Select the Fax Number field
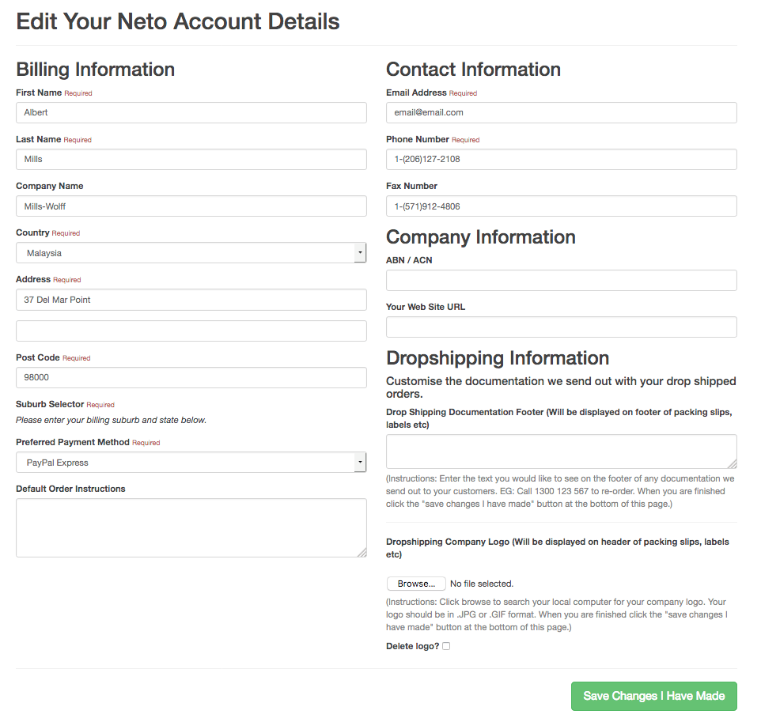 click(x=562, y=206)
